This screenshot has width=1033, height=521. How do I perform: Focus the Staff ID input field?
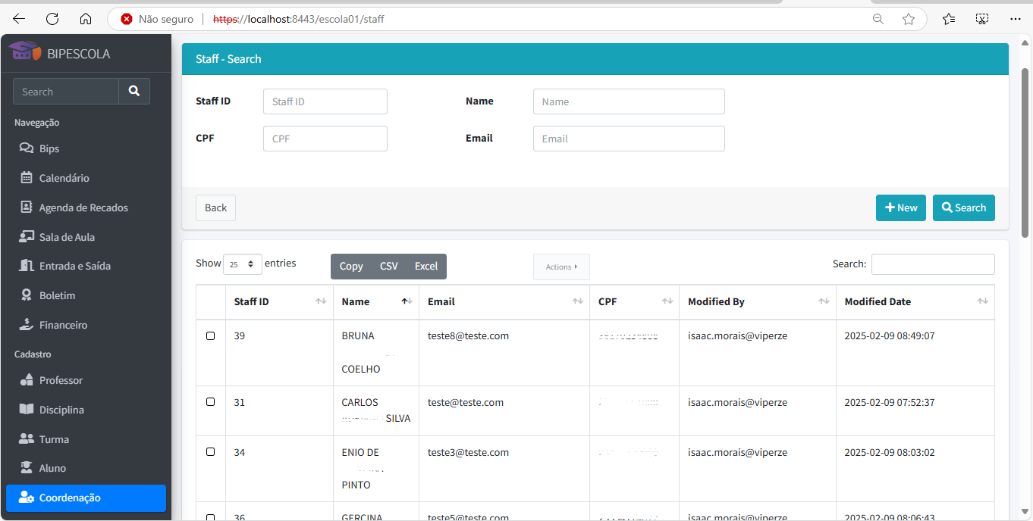tap(325, 101)
